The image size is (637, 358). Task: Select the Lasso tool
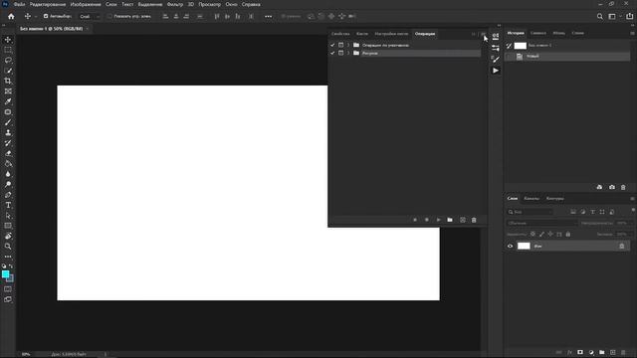point(8,60)
